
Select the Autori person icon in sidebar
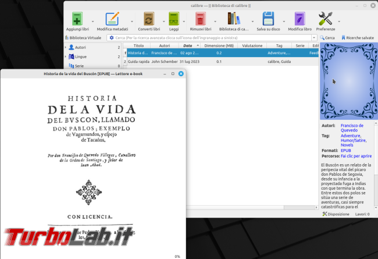coord(71,47)
